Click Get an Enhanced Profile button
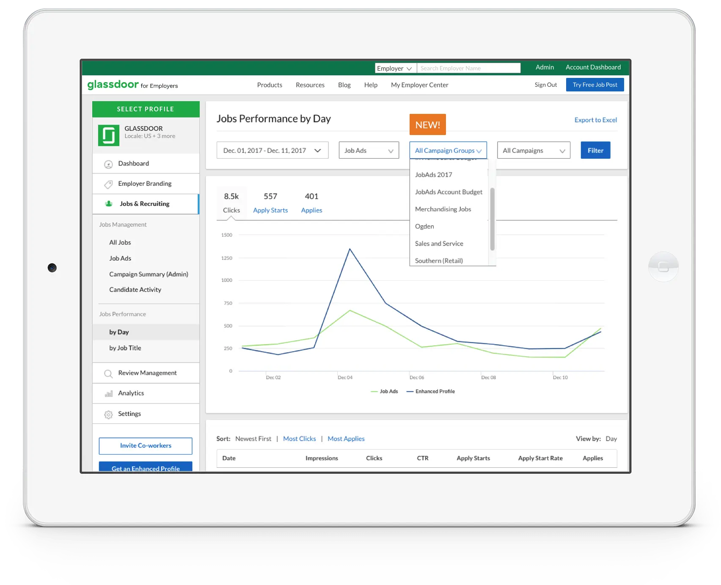This screenshot has height=585, width=721. 146,466
